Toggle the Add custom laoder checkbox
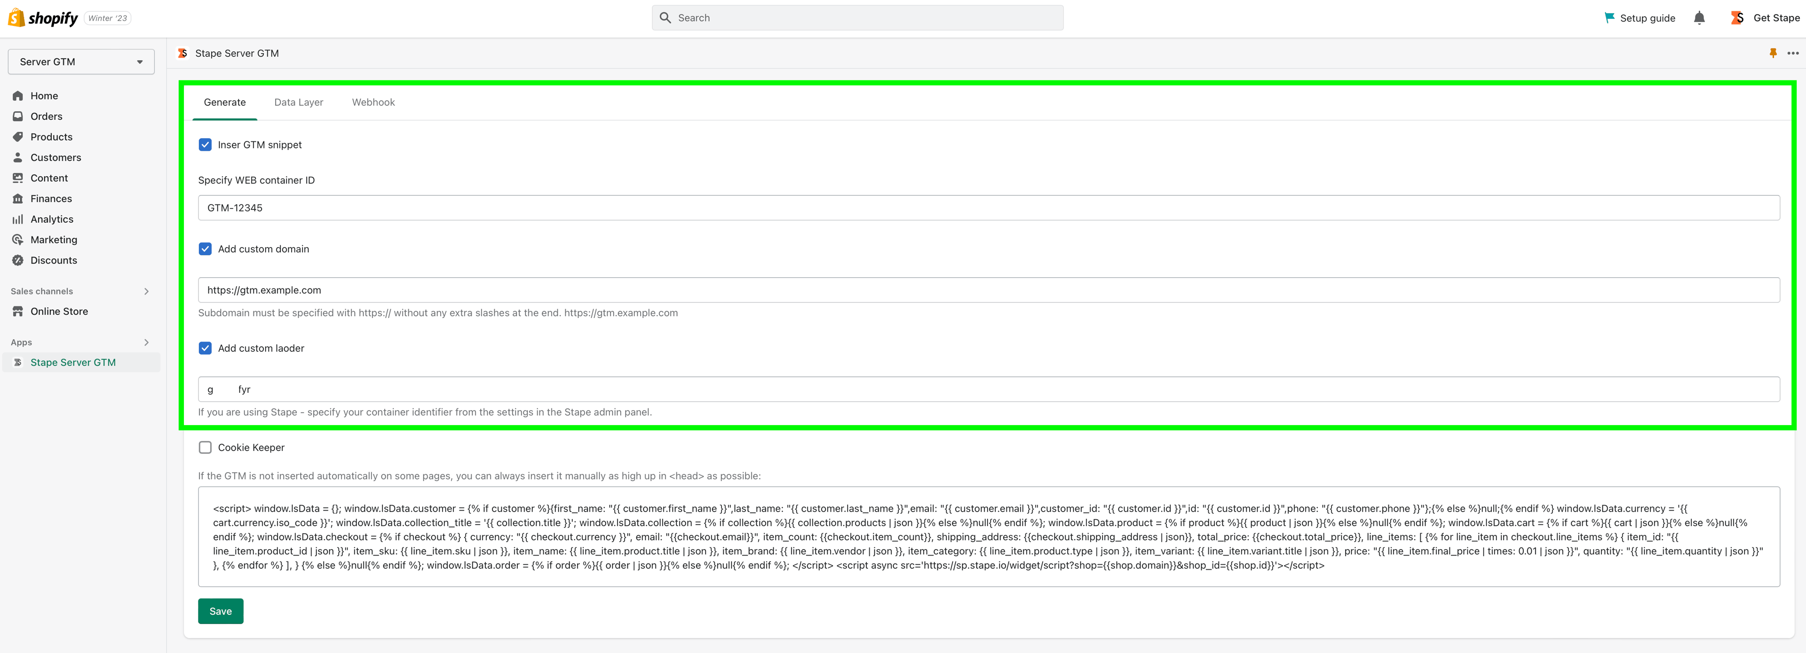Screen dimensions: 1806x653 tap(206, 348)
